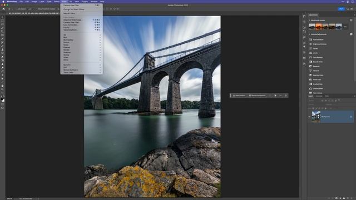356x200 pixels.
Task: Add a Hue/Saturation adjustment
Action: click(x=318, y=39)
